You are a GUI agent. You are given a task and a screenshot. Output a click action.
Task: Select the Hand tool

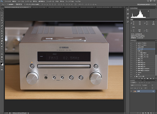[x=2, y=57]
